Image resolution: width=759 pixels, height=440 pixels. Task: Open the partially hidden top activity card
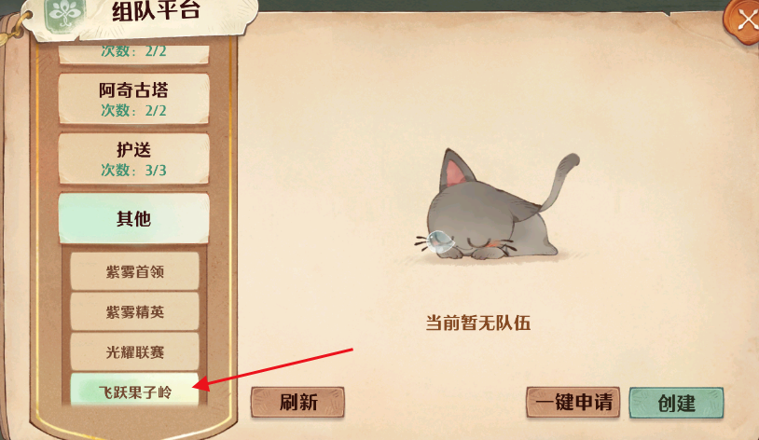tap(133, 54)
